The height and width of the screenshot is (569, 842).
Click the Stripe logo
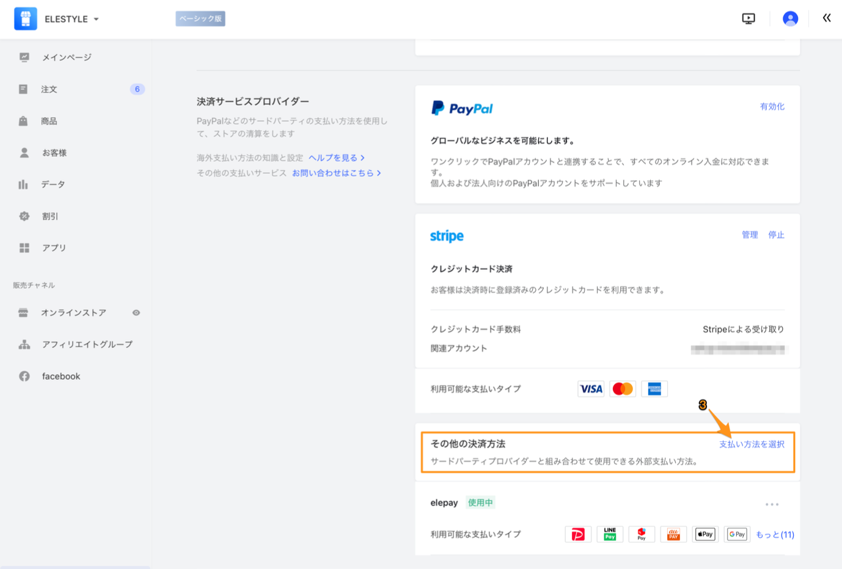(x=446, y=235)
